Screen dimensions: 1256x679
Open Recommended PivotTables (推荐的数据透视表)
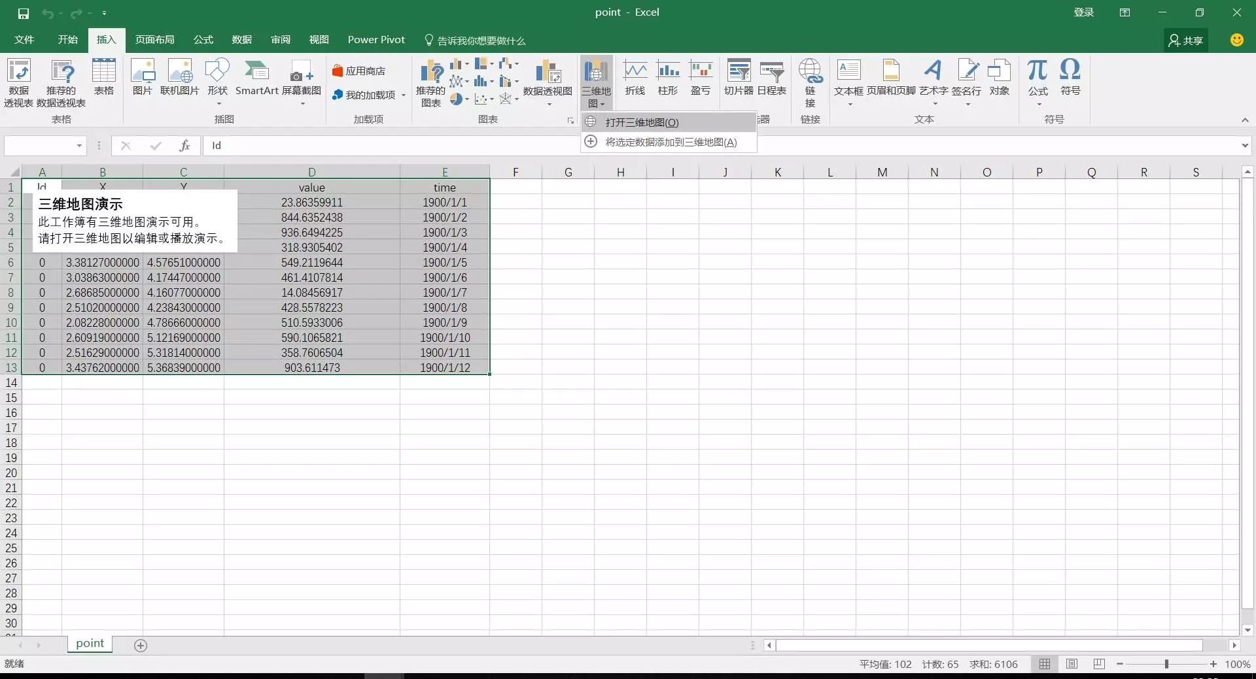click(61, 83)
